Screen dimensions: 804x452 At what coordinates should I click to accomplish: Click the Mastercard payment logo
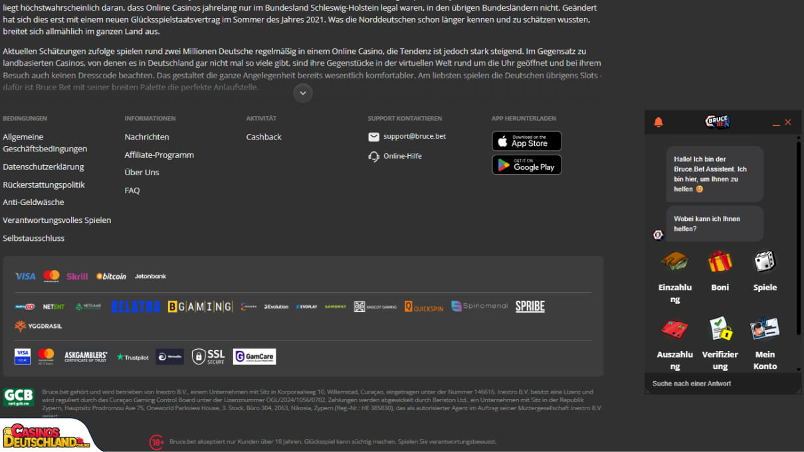click(51, 276)
